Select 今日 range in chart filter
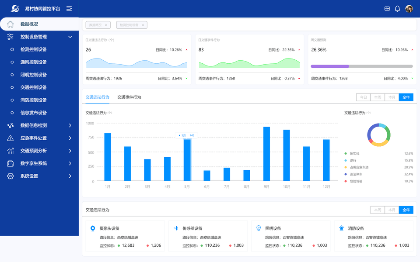 pos(364,97)
